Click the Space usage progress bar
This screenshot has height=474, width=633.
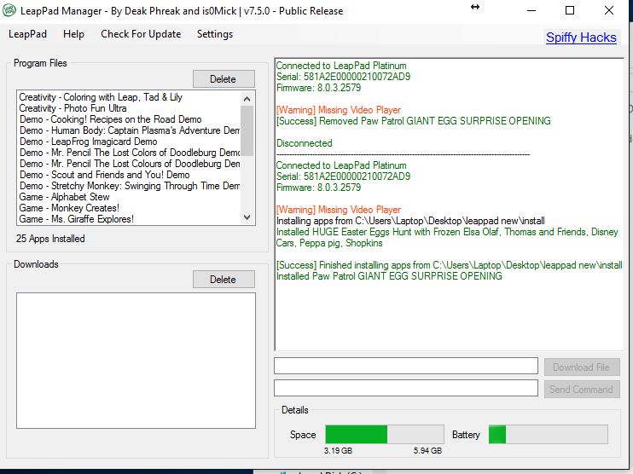pos(384,434)
